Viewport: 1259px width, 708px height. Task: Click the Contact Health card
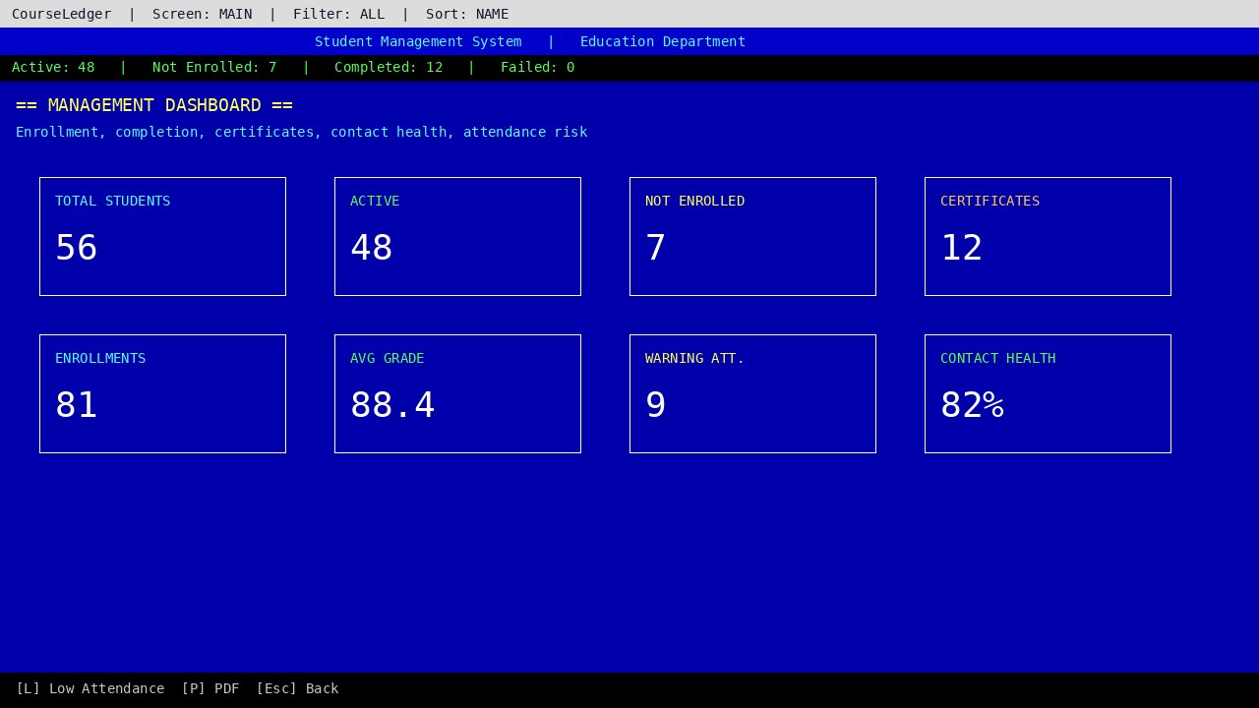(1048, 393)
